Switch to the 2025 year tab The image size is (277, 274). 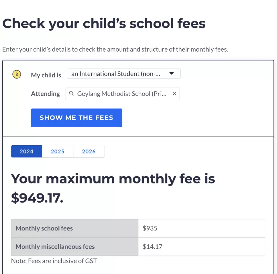click(x=58, y=151)
